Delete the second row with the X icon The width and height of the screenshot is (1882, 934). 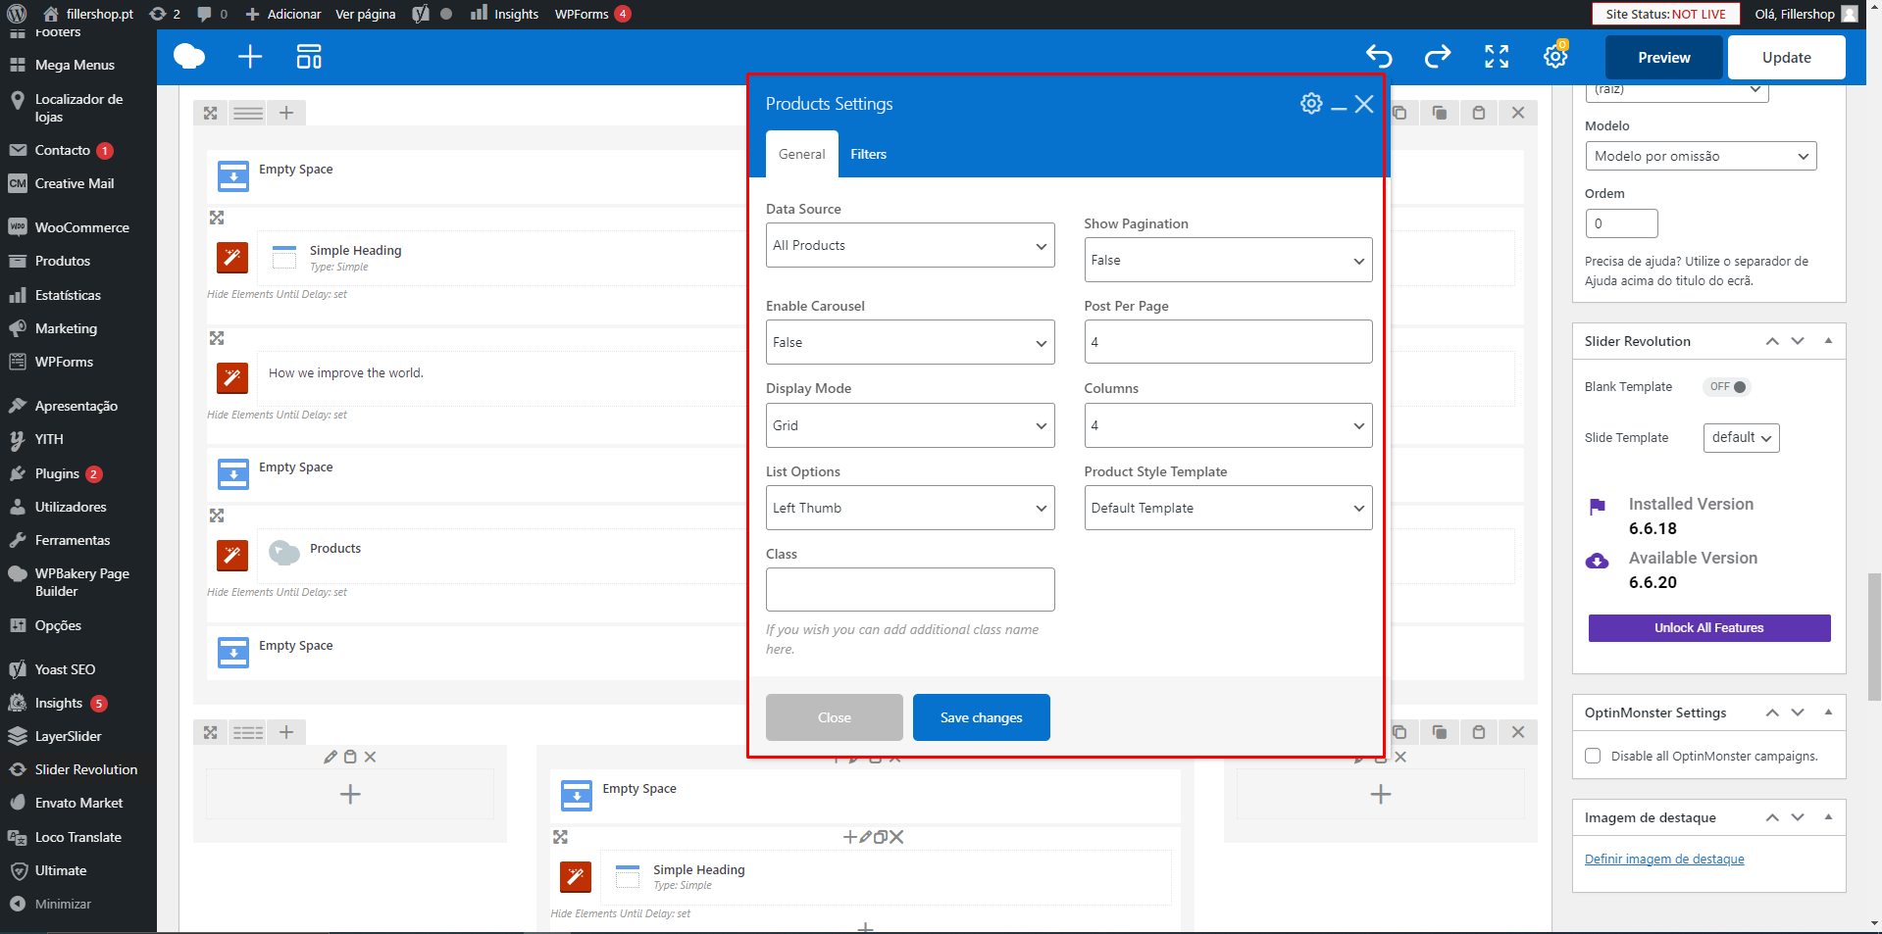click(1518, 732)
